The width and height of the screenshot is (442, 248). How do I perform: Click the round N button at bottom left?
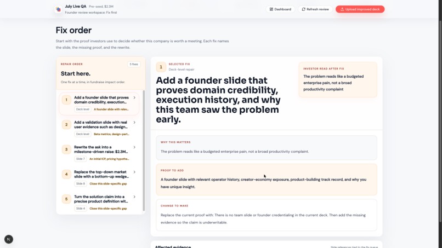(x=9, y=239)
